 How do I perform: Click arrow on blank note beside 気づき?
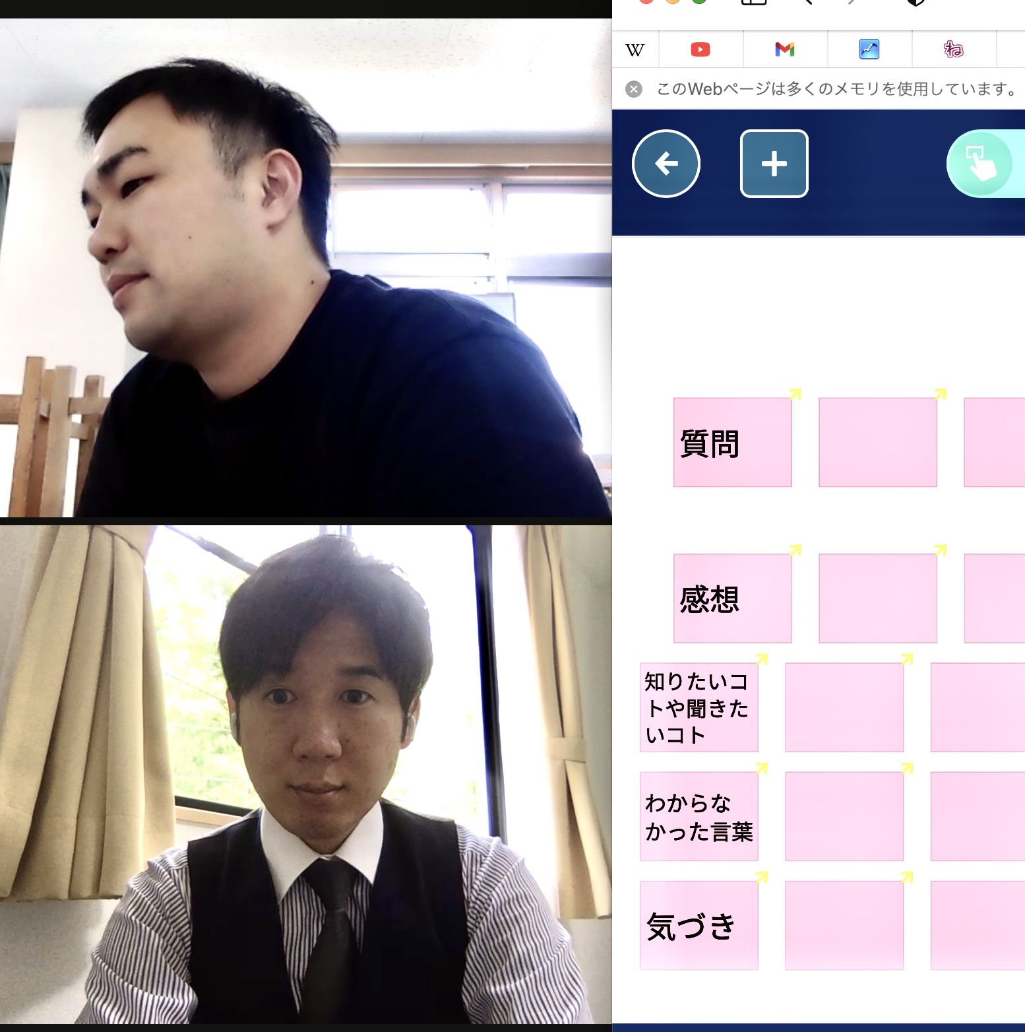tap(907, 876)
